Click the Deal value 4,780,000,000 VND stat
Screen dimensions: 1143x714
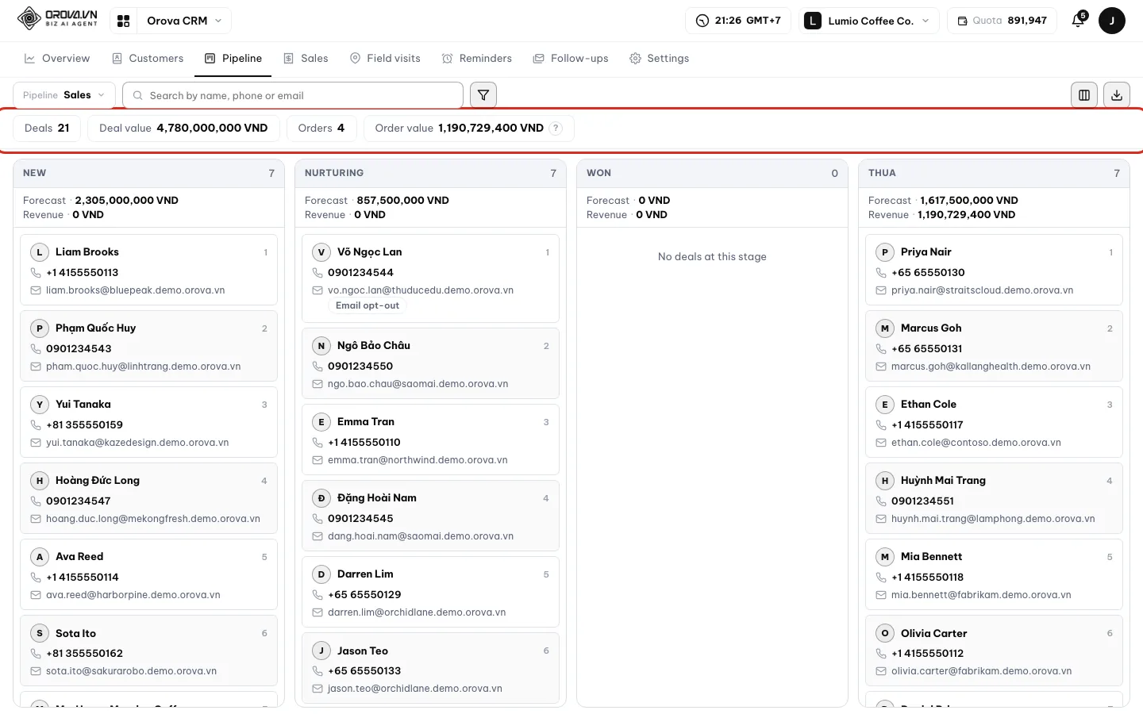click(183, 129)
